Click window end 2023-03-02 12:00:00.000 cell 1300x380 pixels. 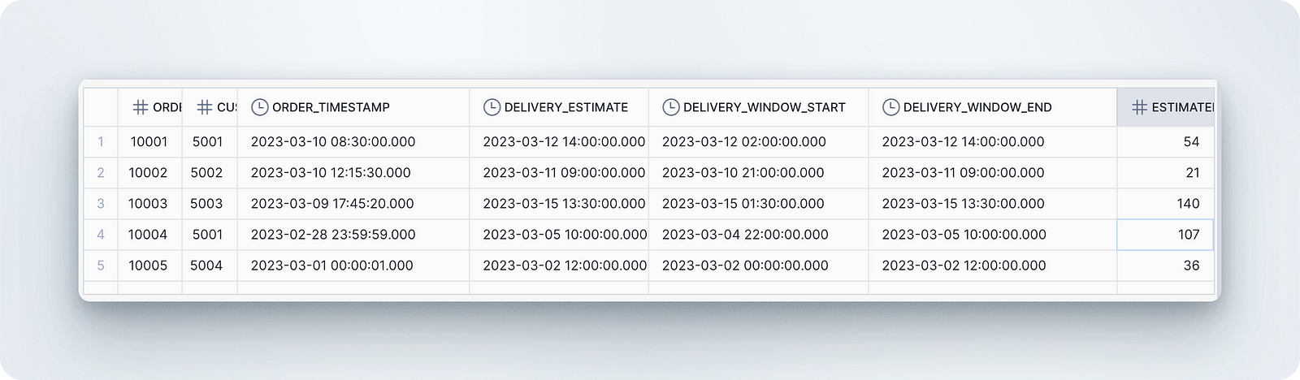click(x=993, y=265)
